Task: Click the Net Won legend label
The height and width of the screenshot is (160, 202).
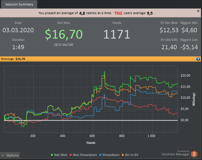Action: (61, 155)
